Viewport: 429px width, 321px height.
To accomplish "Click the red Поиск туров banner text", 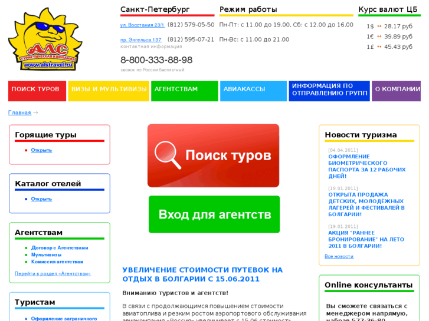I will (x=228, y=155).
